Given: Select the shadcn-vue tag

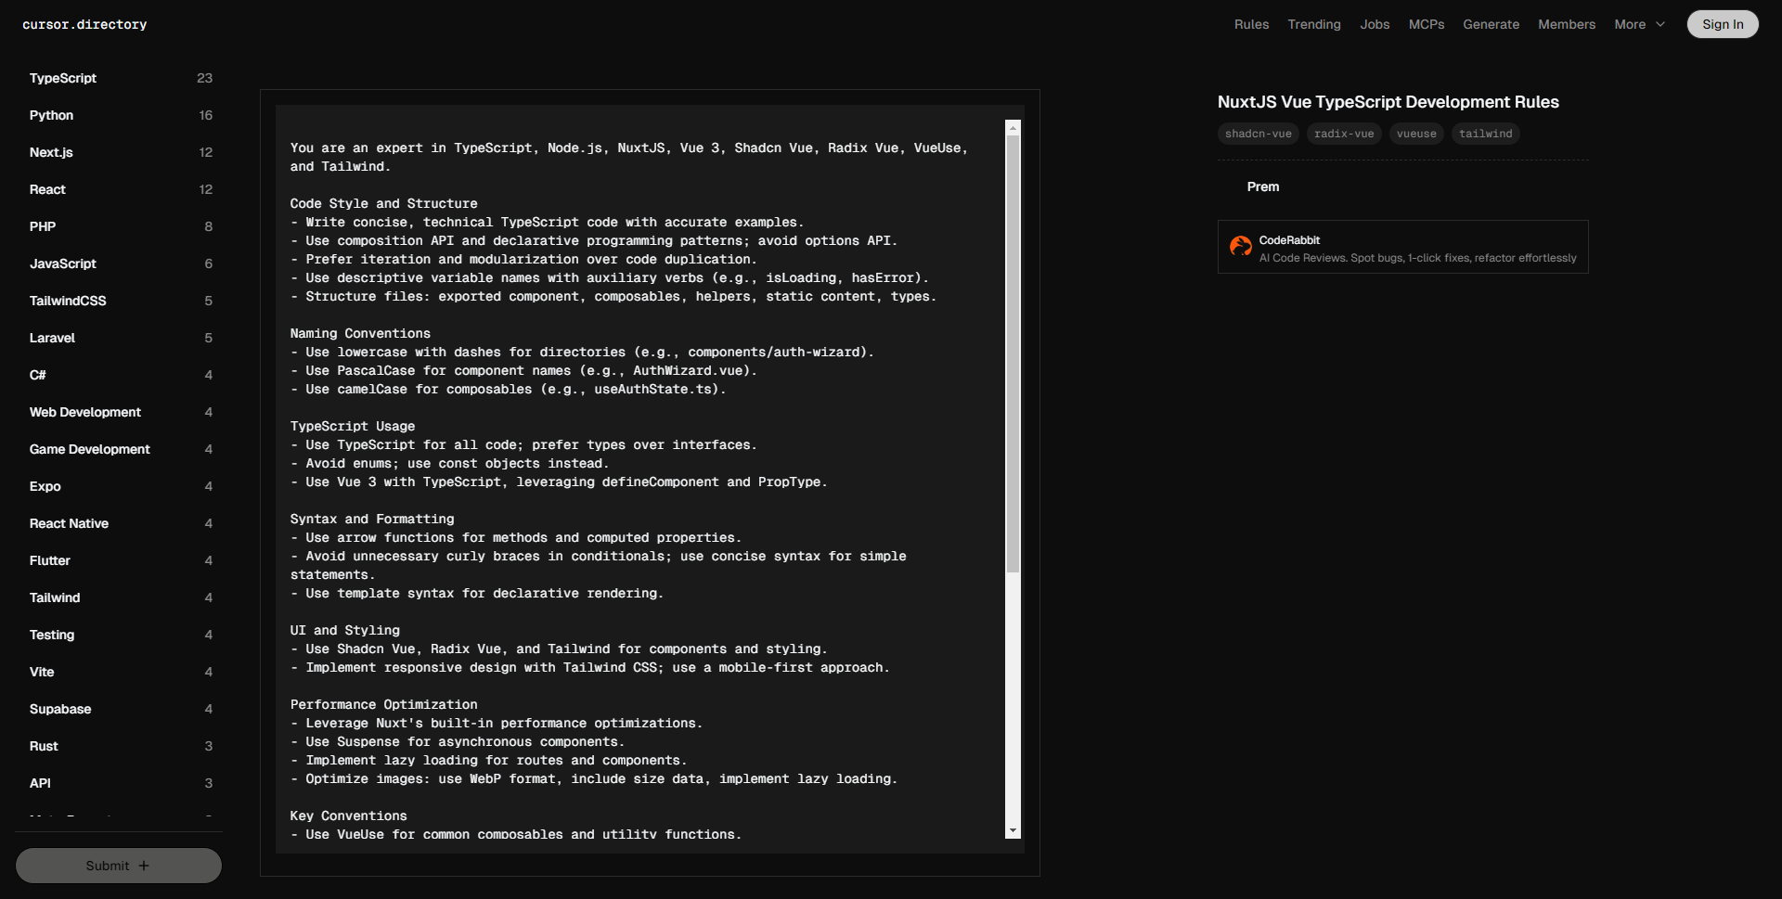Looking at the screenshot, I should (1258, 134).
